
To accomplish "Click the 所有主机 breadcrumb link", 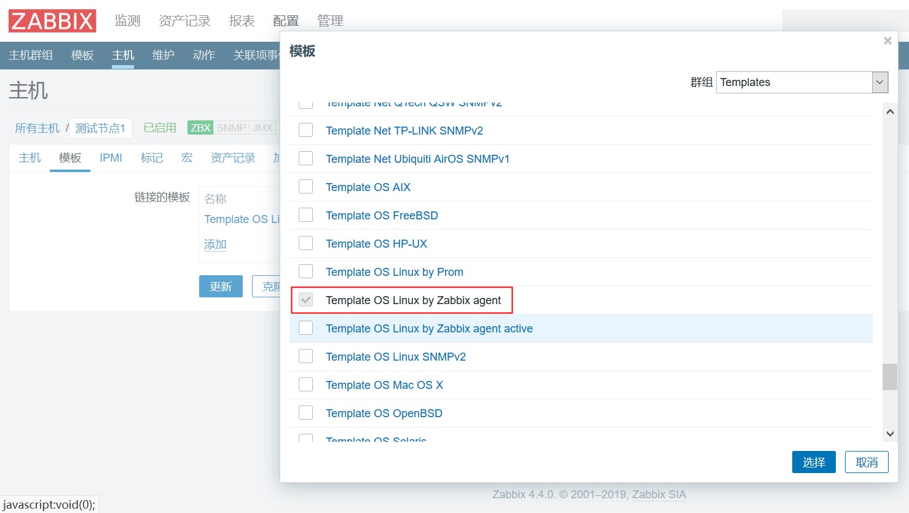I will (x=37, y=128).
